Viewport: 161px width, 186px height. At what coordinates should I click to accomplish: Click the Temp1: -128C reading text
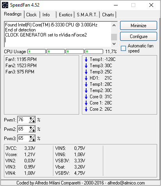tap(103, 59)
